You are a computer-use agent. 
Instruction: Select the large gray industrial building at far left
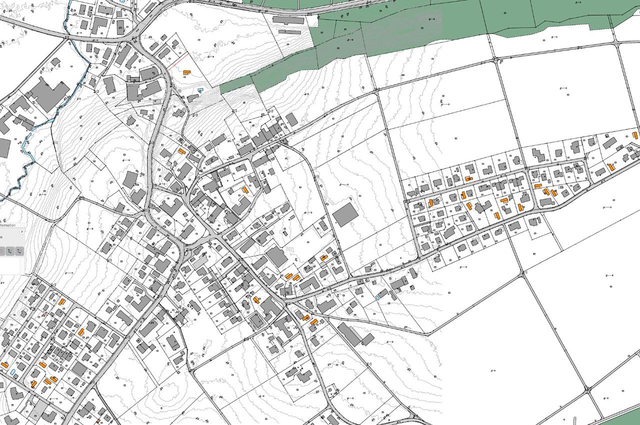pyautogui.click(x=47, y=95)
